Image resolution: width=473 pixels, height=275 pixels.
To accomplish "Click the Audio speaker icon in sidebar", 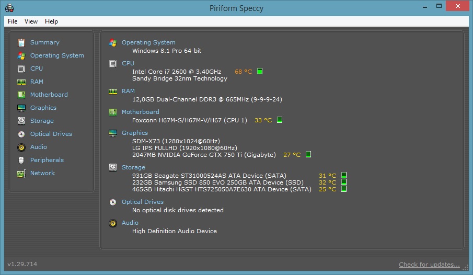I will coord(21,147).
